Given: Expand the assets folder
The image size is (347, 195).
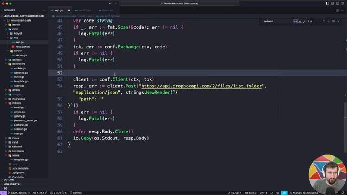Looking at the screenshot, I should coord(24,25).
